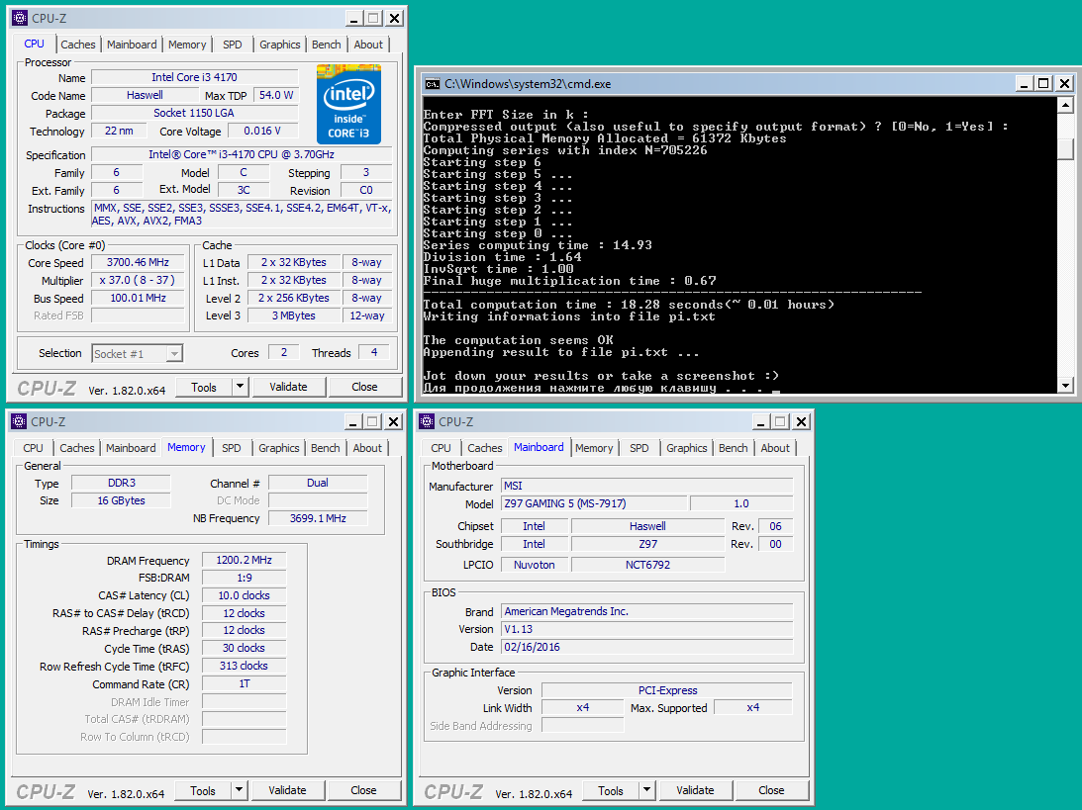Click CPU-Z app icon in top-left CPU window title
Screen dimensions: 1082x810
click(x=20, y=18)
